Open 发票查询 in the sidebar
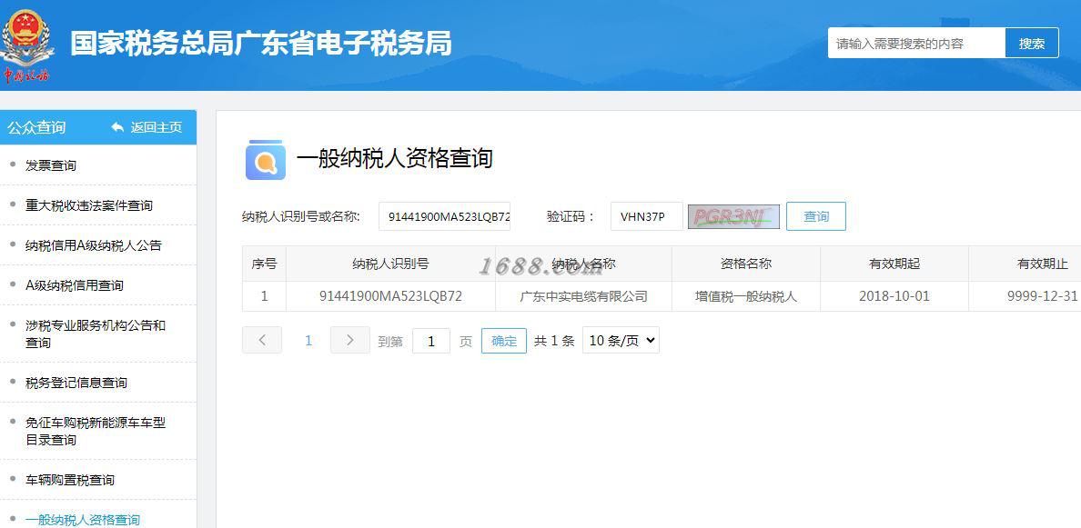Viewport: 1081px width, 528px height. (x=51, y=165)
